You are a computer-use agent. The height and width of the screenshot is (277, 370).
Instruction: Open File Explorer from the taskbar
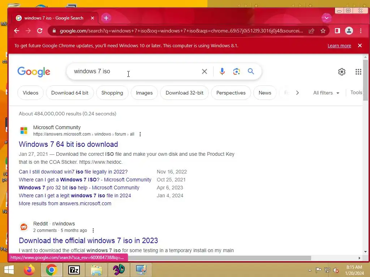click(96, 270)
